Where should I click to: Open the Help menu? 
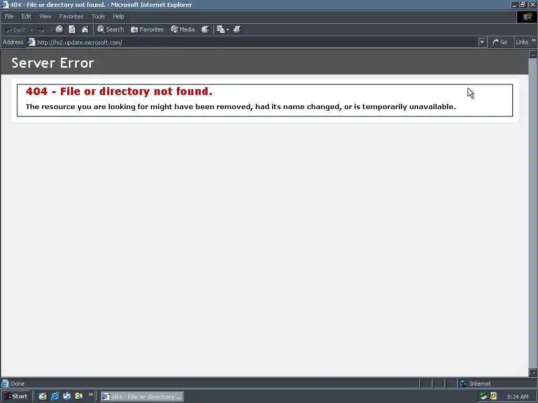coord(118,16)
